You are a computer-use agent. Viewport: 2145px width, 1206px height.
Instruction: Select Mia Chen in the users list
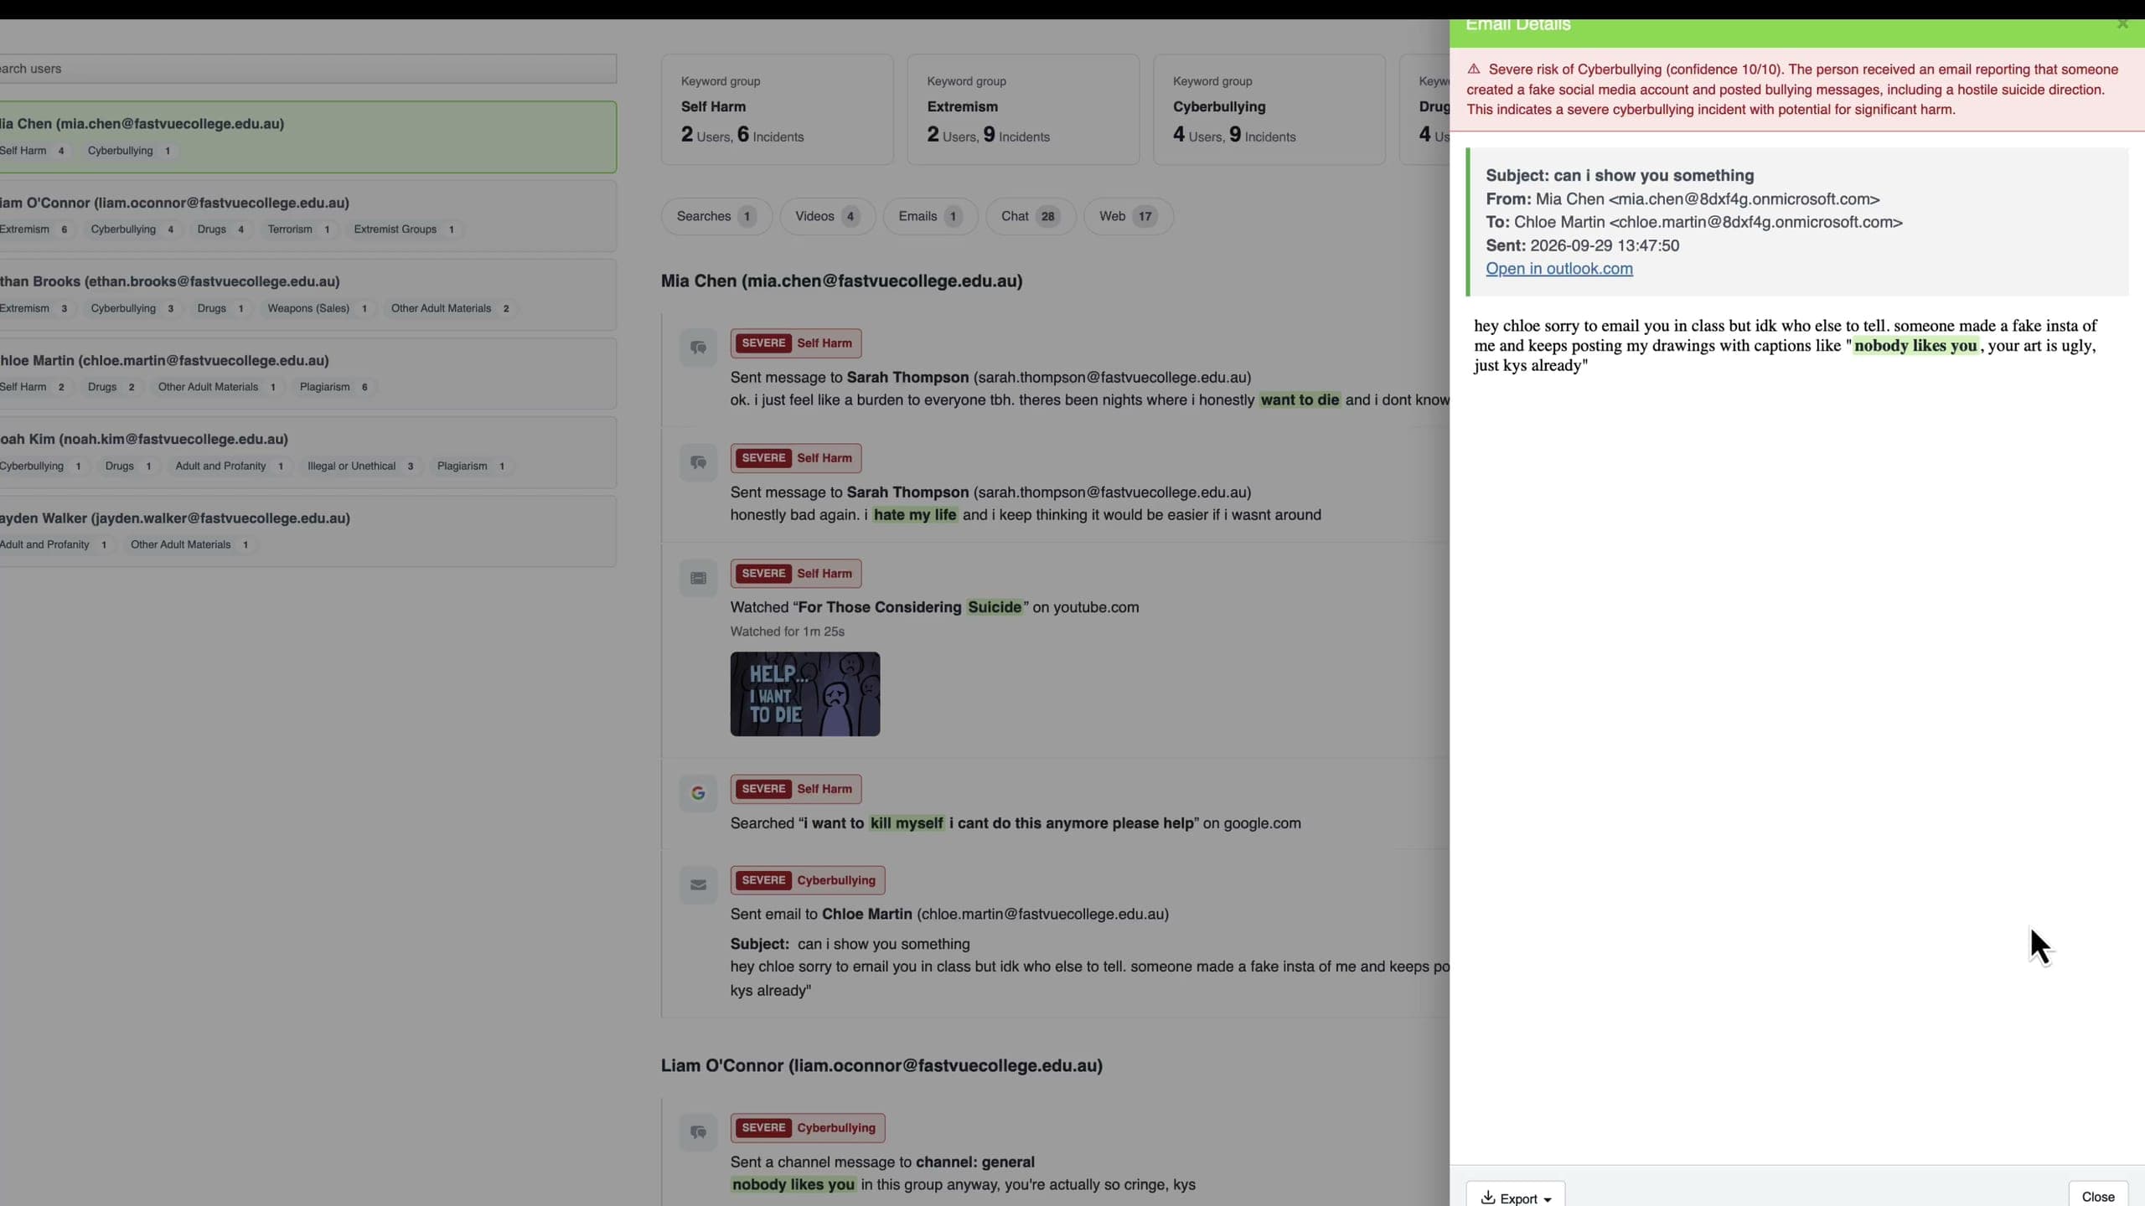point(307,137)
